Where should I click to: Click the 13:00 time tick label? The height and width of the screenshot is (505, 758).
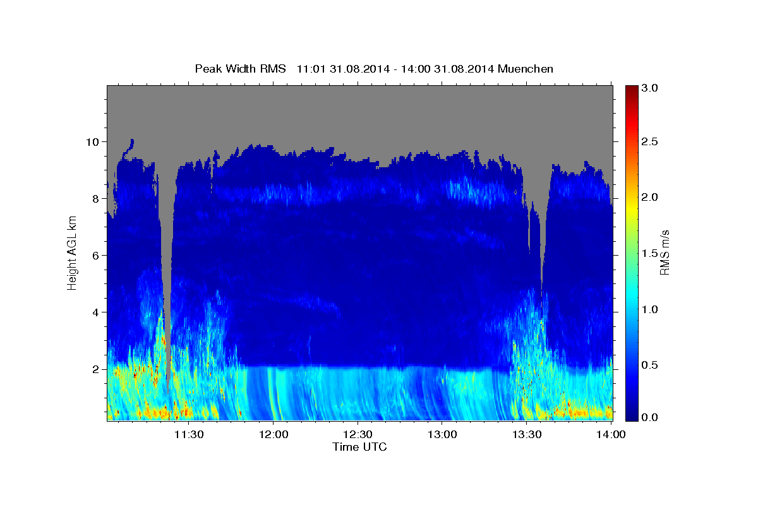click(443, 434)
